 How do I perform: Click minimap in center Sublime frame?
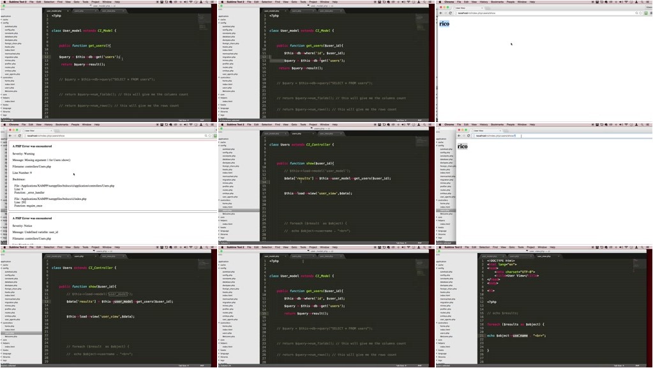coord(421,142)
